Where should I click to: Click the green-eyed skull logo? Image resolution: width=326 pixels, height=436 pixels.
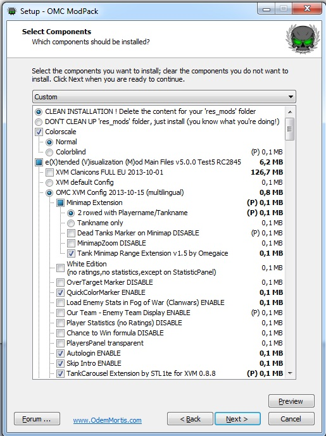(303, 39)
